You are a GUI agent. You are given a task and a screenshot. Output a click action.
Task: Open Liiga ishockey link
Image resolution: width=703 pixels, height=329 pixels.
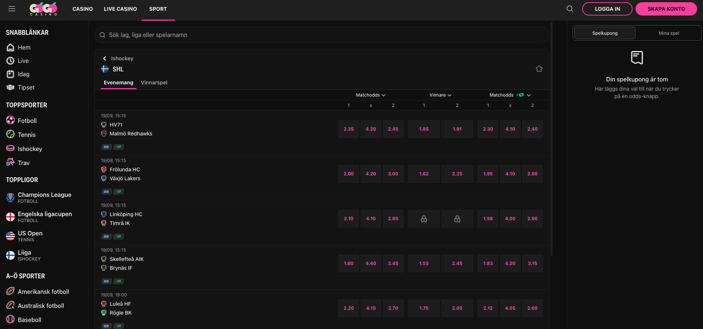click(x=24, y=255)
